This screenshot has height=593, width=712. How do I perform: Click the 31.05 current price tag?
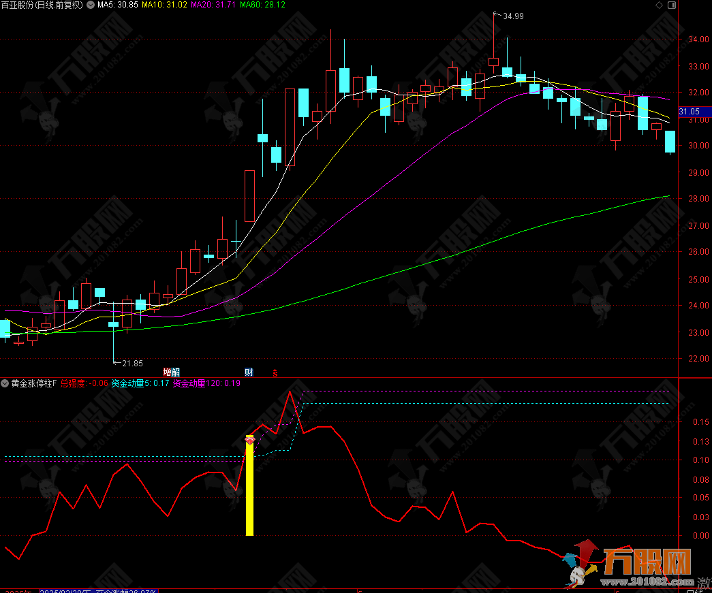coord(695,112)
